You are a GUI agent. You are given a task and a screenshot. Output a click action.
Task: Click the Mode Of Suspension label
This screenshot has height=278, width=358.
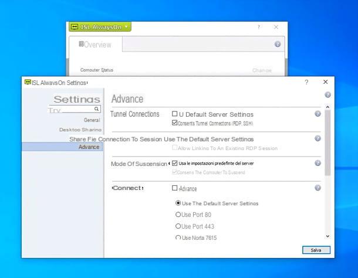[139, 164]
